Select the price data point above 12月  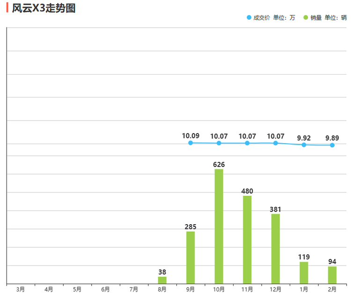coord(276,143)
